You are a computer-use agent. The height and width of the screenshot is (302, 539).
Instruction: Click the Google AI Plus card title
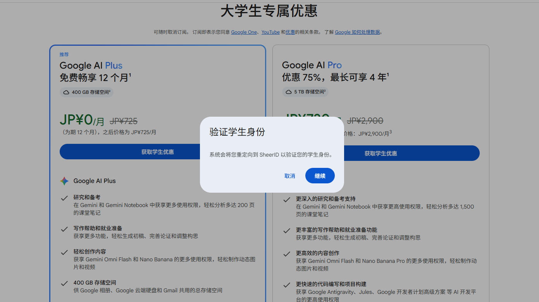(91, 66)
